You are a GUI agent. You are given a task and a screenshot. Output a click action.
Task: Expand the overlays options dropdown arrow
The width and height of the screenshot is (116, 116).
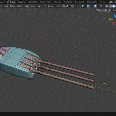click(98, 6)
